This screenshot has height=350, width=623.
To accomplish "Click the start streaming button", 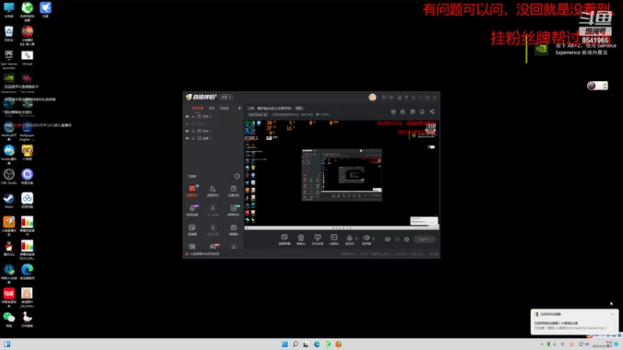I will click(x=424, y=240).
